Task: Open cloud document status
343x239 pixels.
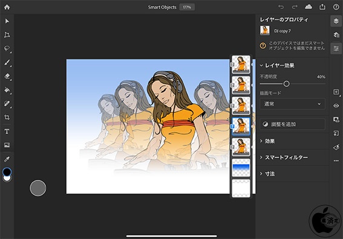Action: pos(309,7)
